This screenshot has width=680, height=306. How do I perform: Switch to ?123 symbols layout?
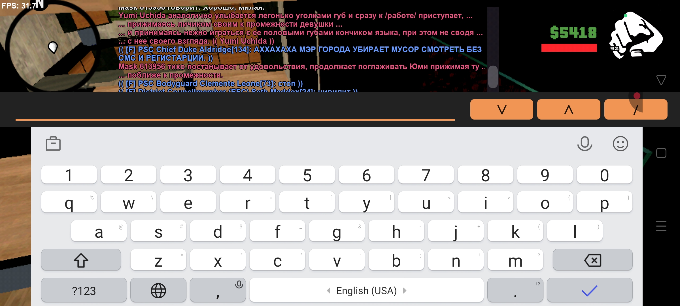click(x=84, y=290)
